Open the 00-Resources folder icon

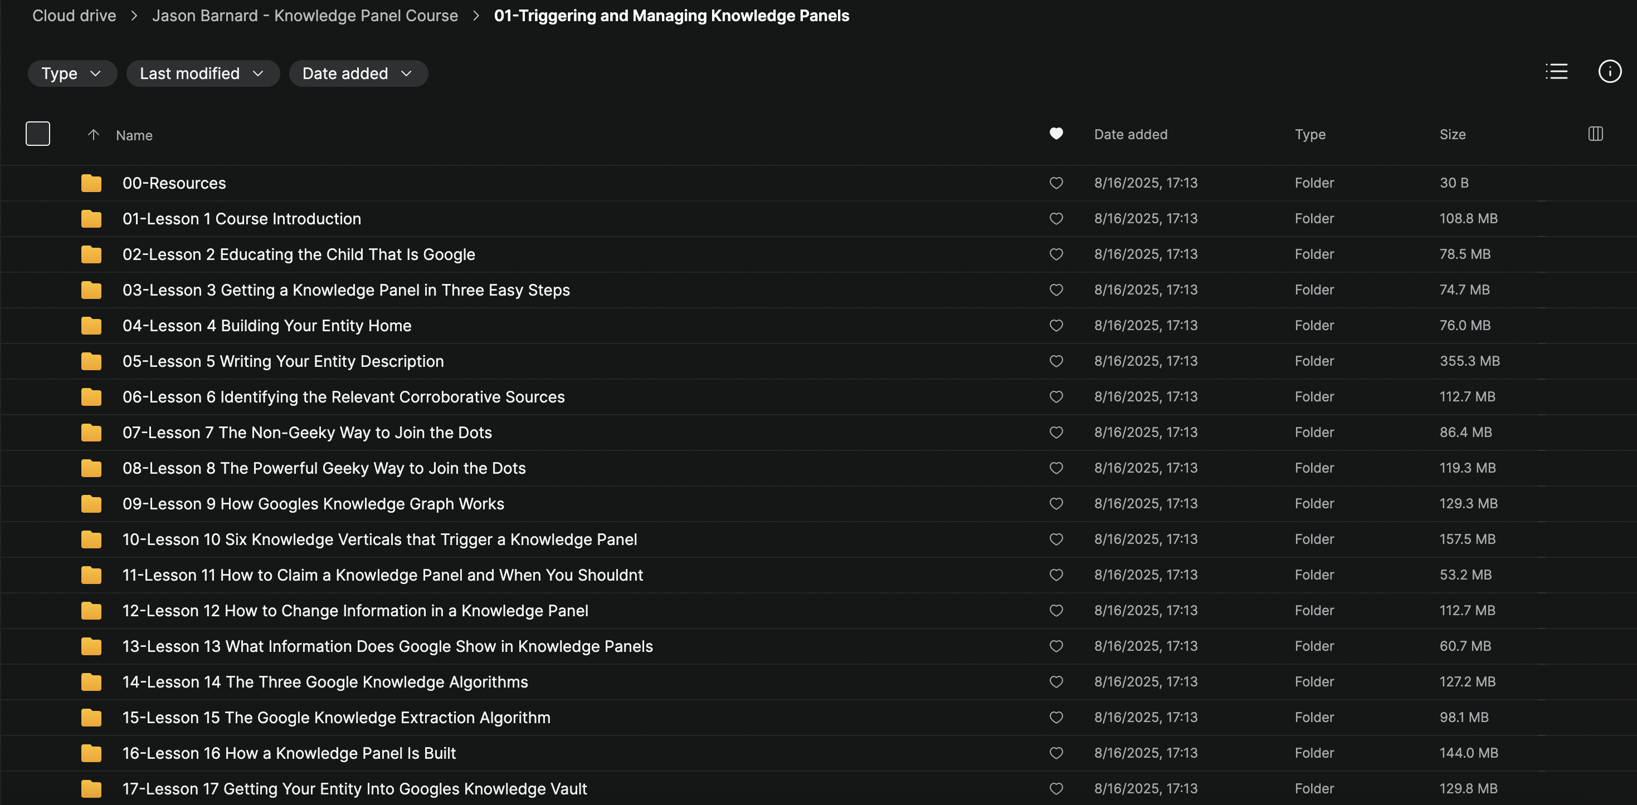pyautogui.click(x=91, y=184)
